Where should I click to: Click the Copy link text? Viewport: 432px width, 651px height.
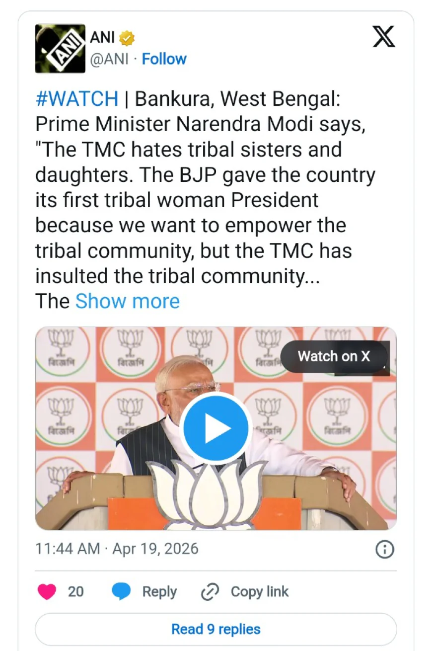point(260,592)
